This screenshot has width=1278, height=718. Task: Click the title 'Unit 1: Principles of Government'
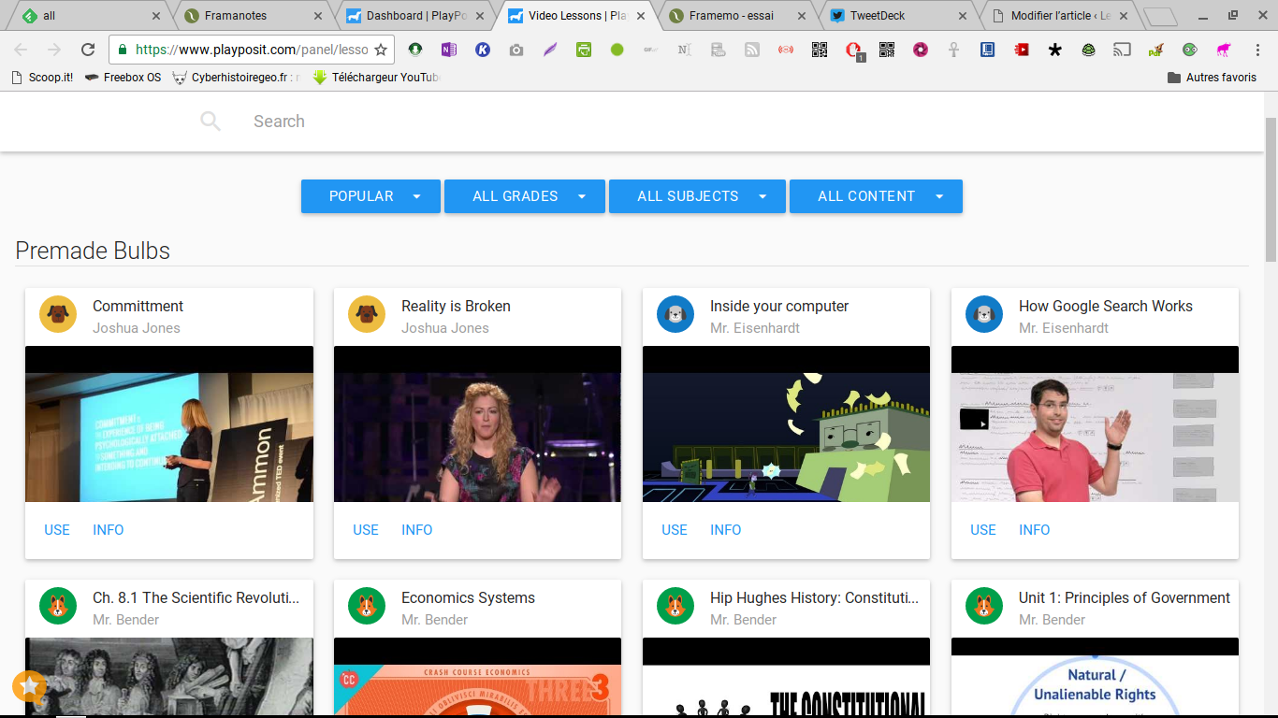[x=1125, y=598]
